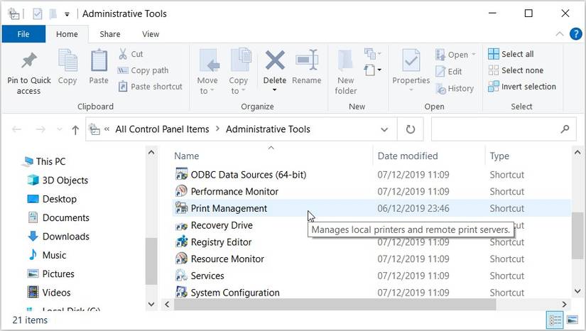Switch to Large icons view layout
This screenshot has height=331, width=586.
(x=573, y=320)
